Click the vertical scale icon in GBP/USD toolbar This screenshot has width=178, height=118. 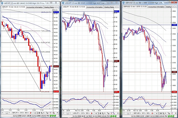(x=159, y=113)
